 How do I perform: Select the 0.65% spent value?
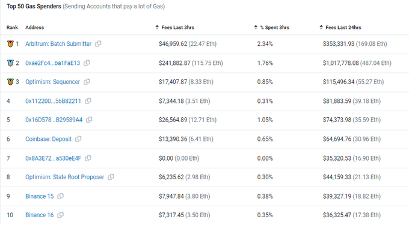(x=265, y=139)
